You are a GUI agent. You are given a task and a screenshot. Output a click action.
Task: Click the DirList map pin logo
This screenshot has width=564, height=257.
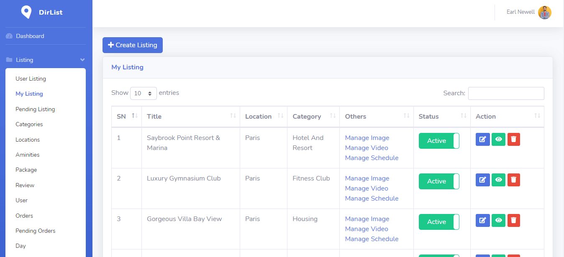[26, 12]
